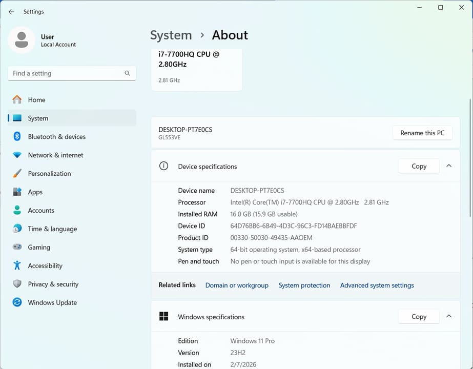This screenshot has height=369, width=473.
Task: Click the Apps icon in sidebar
Action: [17, 192]
